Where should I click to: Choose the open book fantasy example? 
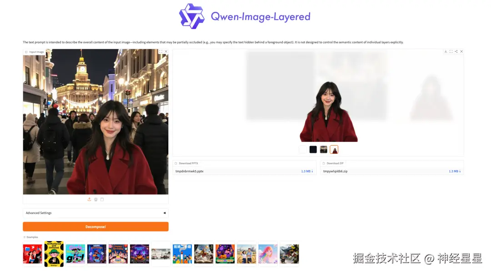coord(204,254)
